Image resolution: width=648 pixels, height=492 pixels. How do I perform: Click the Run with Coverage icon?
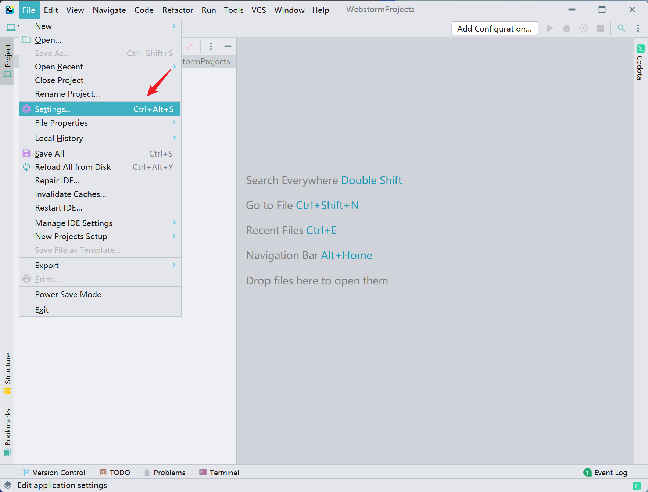coord(583,28)
